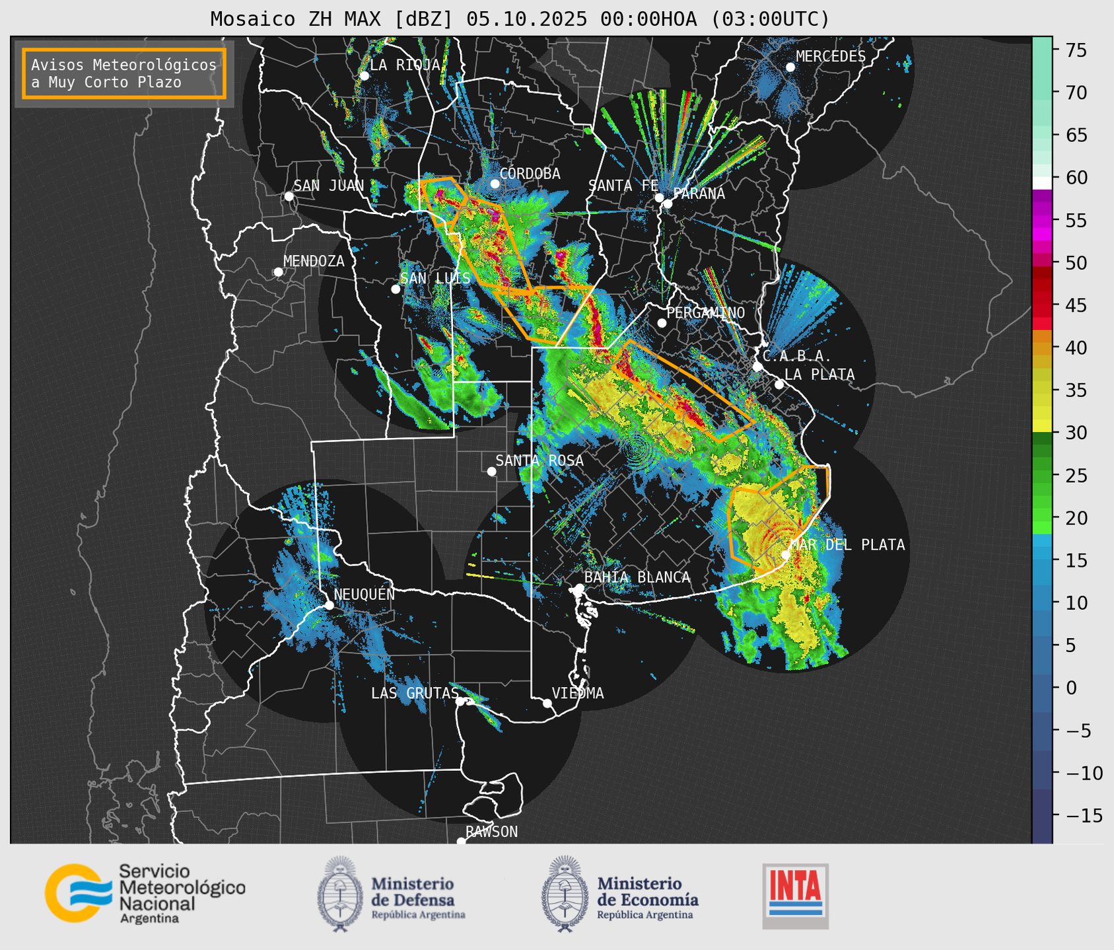Select the SANTA ROSA city marker

[491, 472]
